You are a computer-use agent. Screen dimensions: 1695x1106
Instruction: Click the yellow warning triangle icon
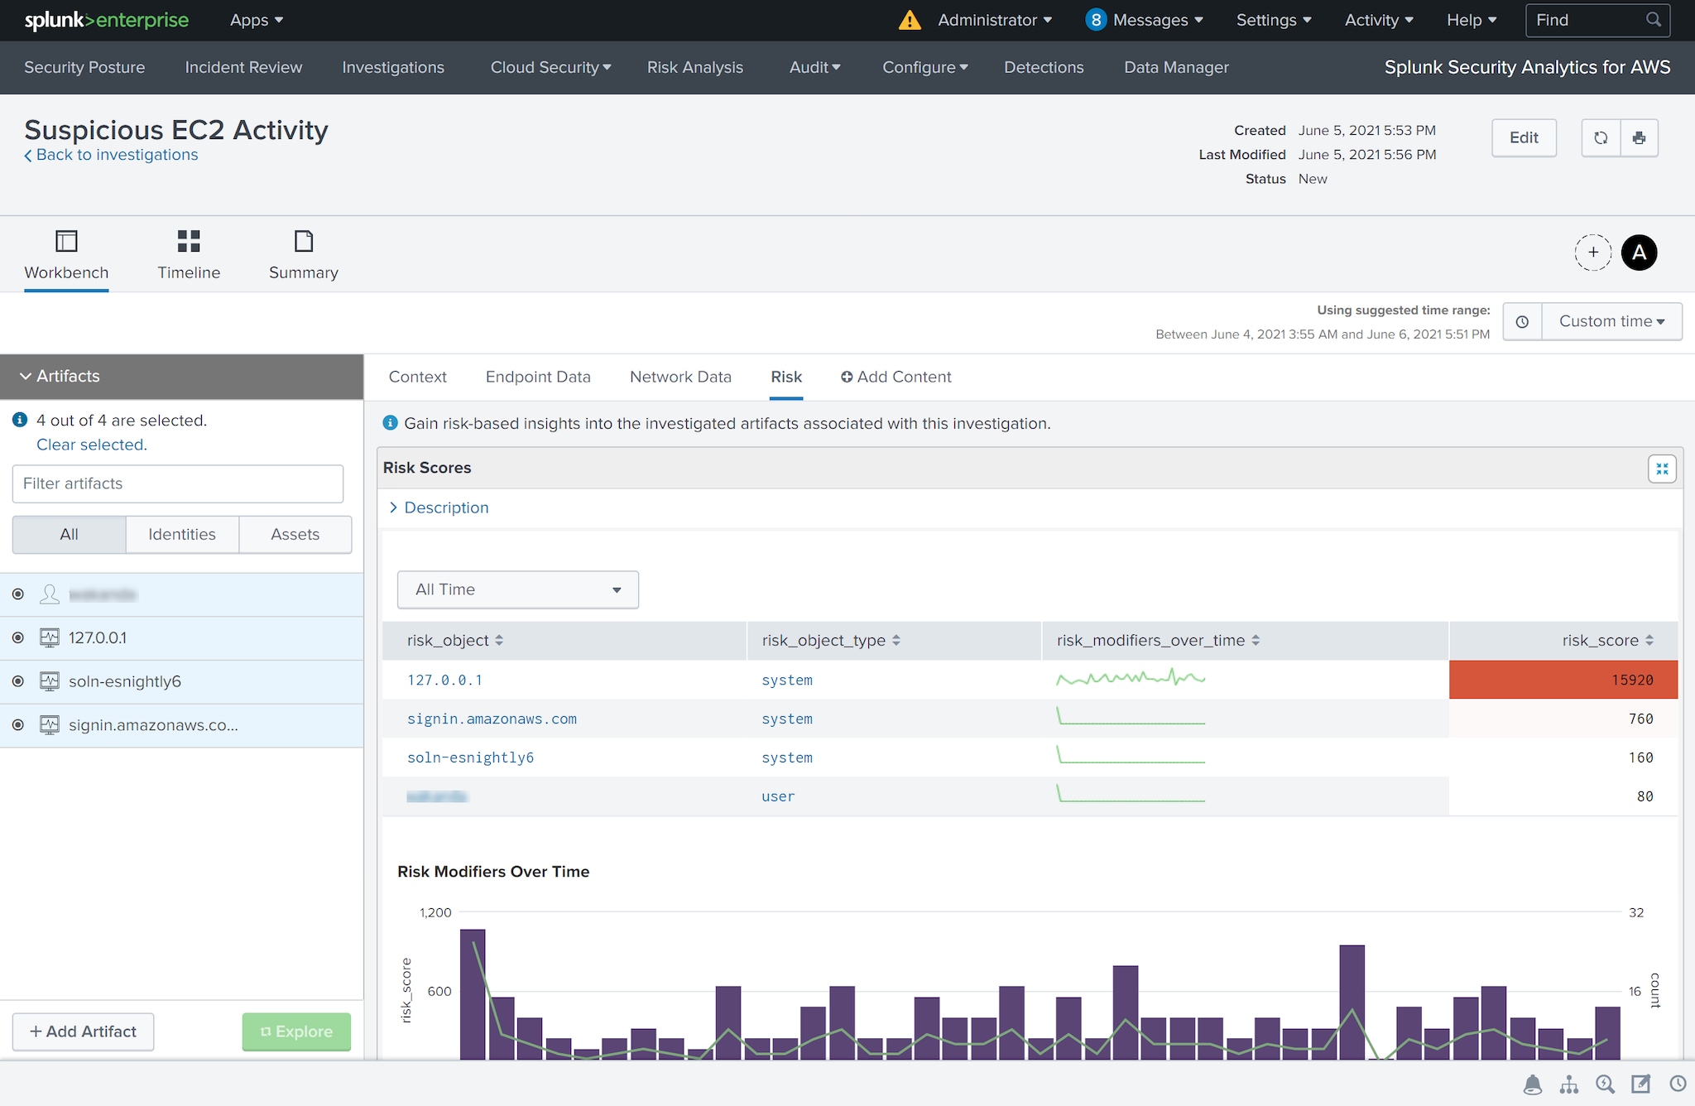coord(910,20)
